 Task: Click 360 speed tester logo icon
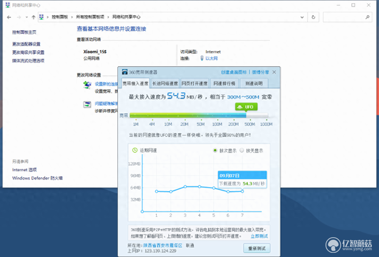[125, 72]
